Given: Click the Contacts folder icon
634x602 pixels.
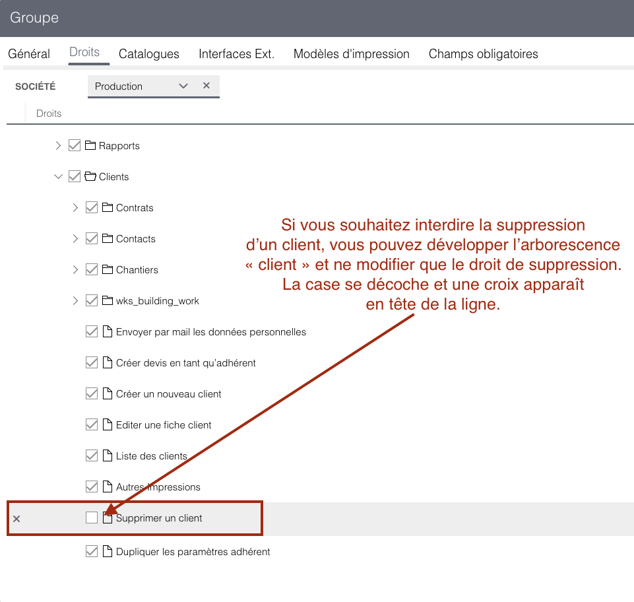Looking at the screenshot, I should click(x=107, y=239).
